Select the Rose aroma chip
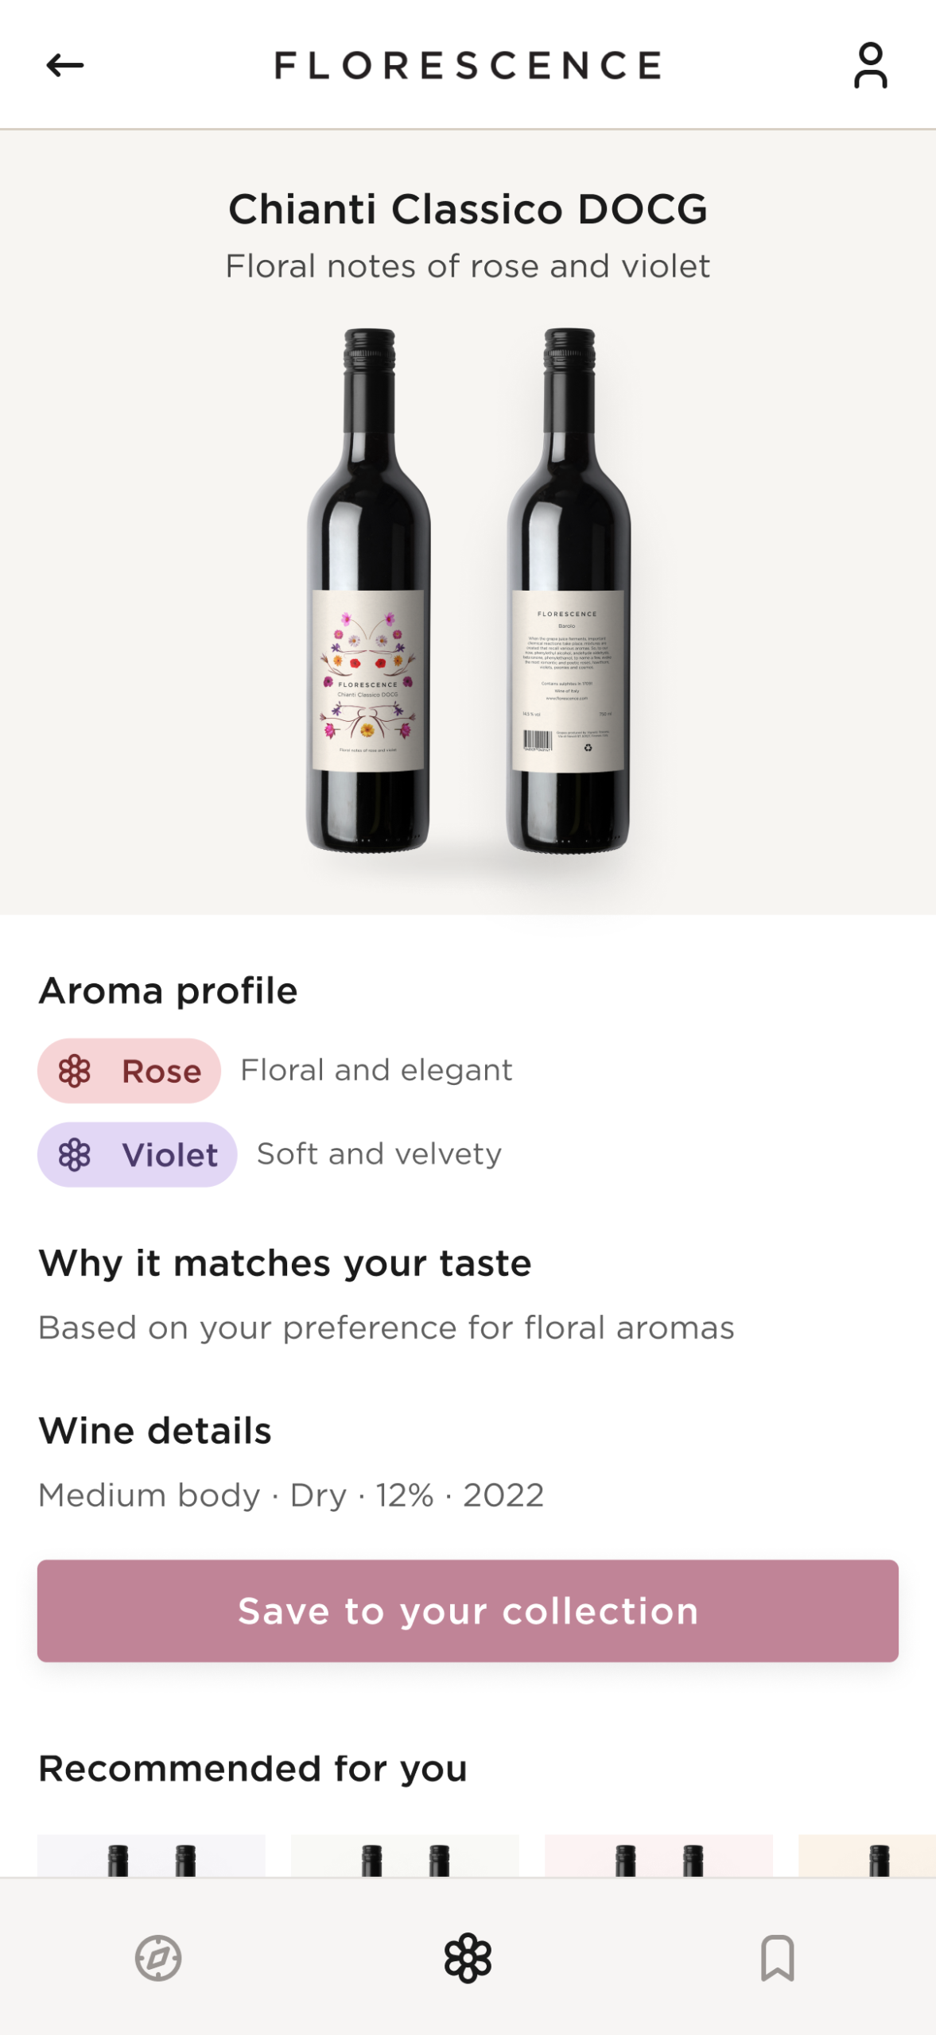The image size is (936, 2035). 130,1071
